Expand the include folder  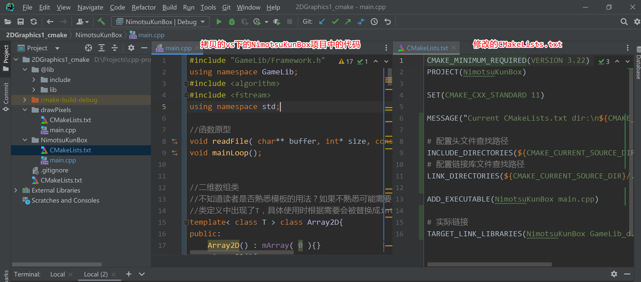(x=34, y=80)
